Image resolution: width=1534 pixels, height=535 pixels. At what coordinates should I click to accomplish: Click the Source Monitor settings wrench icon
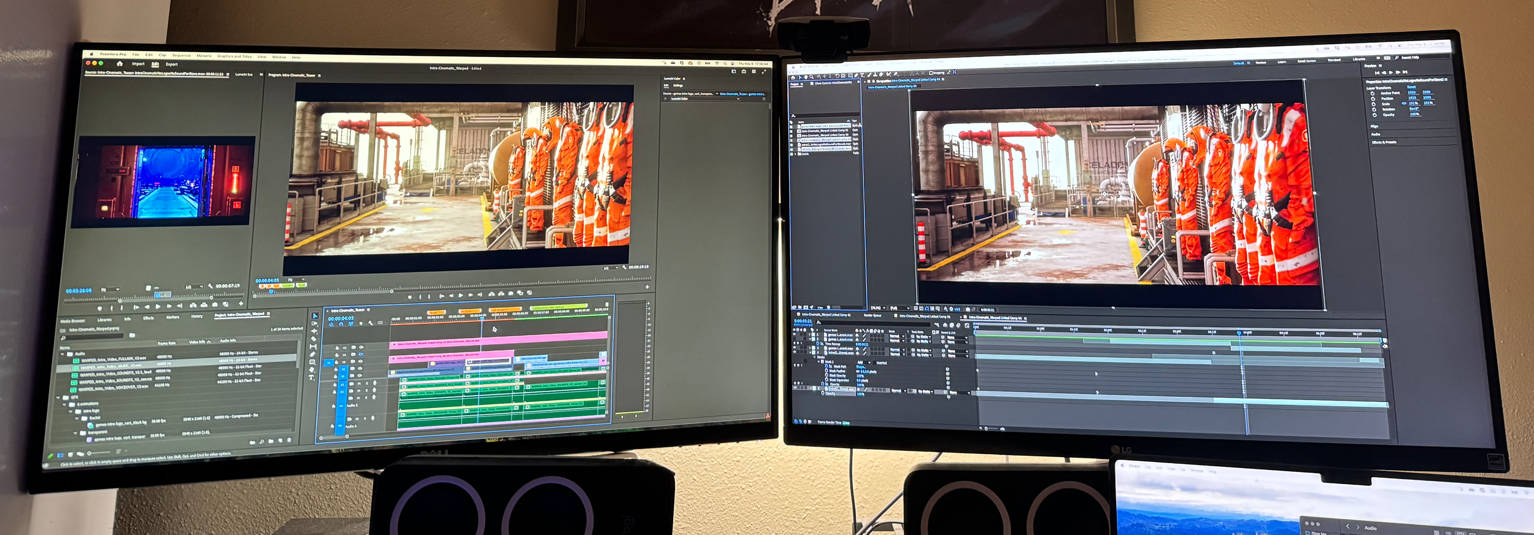(210, 286)
